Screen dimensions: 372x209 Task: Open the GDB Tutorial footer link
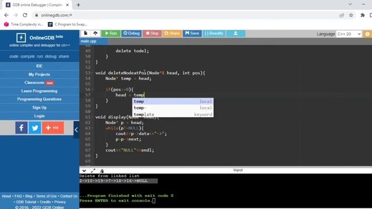(x=26, y=202)
